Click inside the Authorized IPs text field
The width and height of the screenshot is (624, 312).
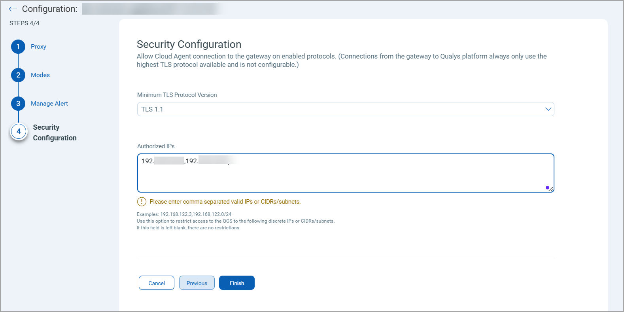click(x=345, y=176)
